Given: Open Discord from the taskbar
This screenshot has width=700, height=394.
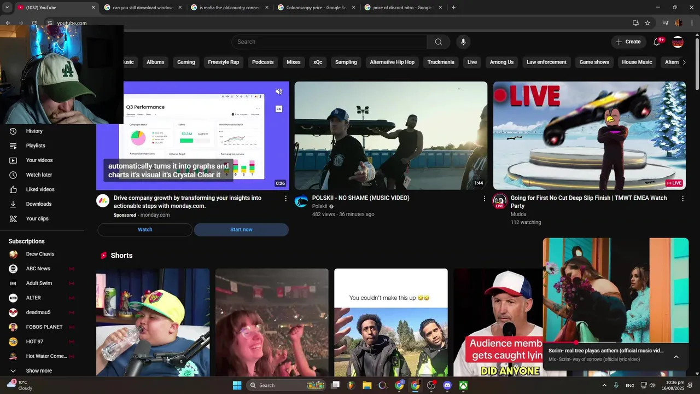Looking at the screenshot, I should coord(447,385).
